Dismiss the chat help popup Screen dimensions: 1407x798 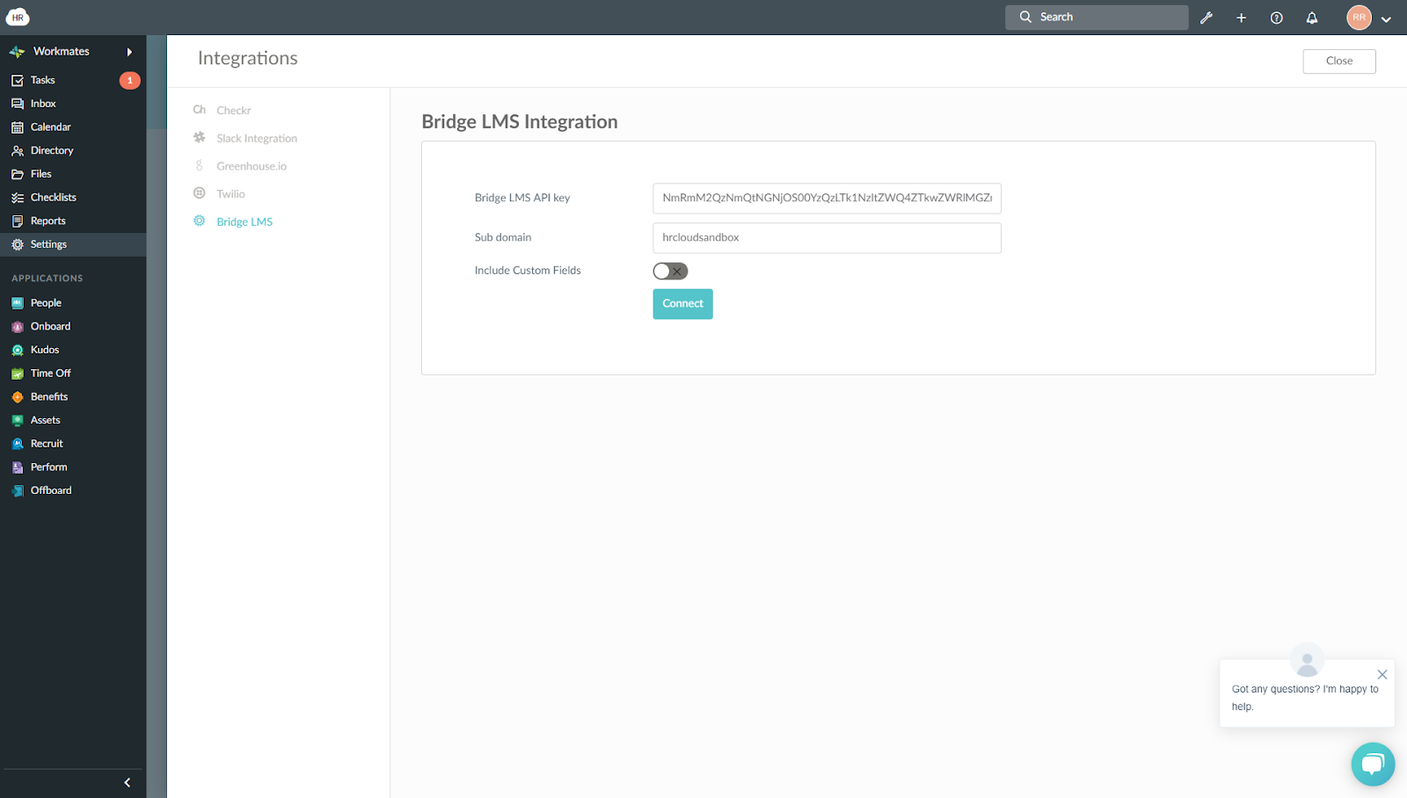(1382, 675)
